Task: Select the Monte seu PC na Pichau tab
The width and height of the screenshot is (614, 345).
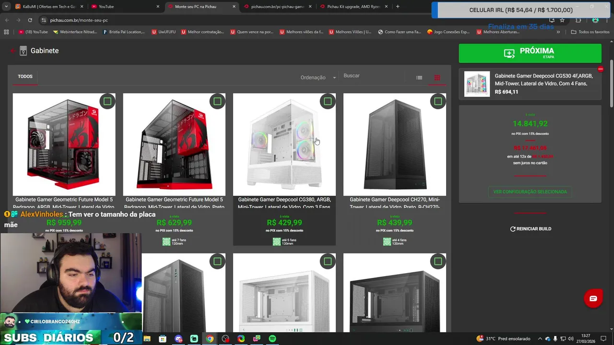Action: point(202,7)
